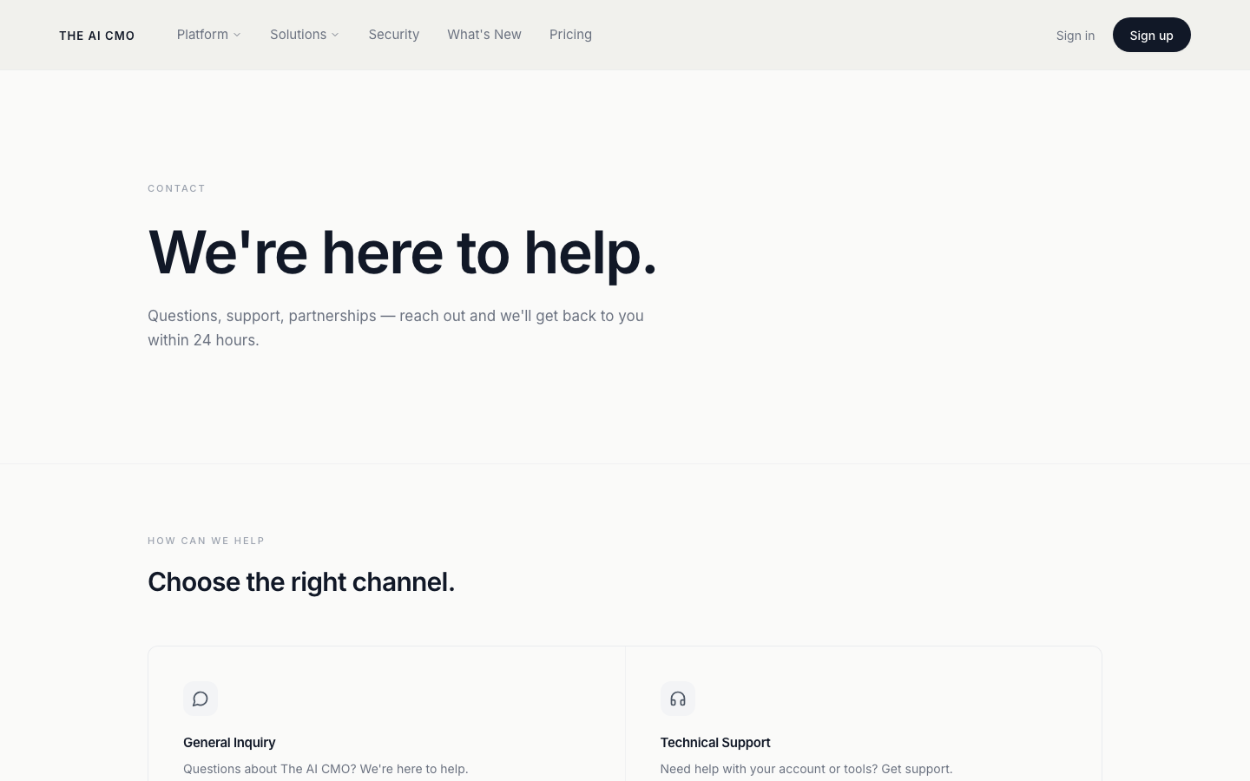Click the "Need help with your account" text
This screenshot has width=1250, height=781.
point(806,769)
